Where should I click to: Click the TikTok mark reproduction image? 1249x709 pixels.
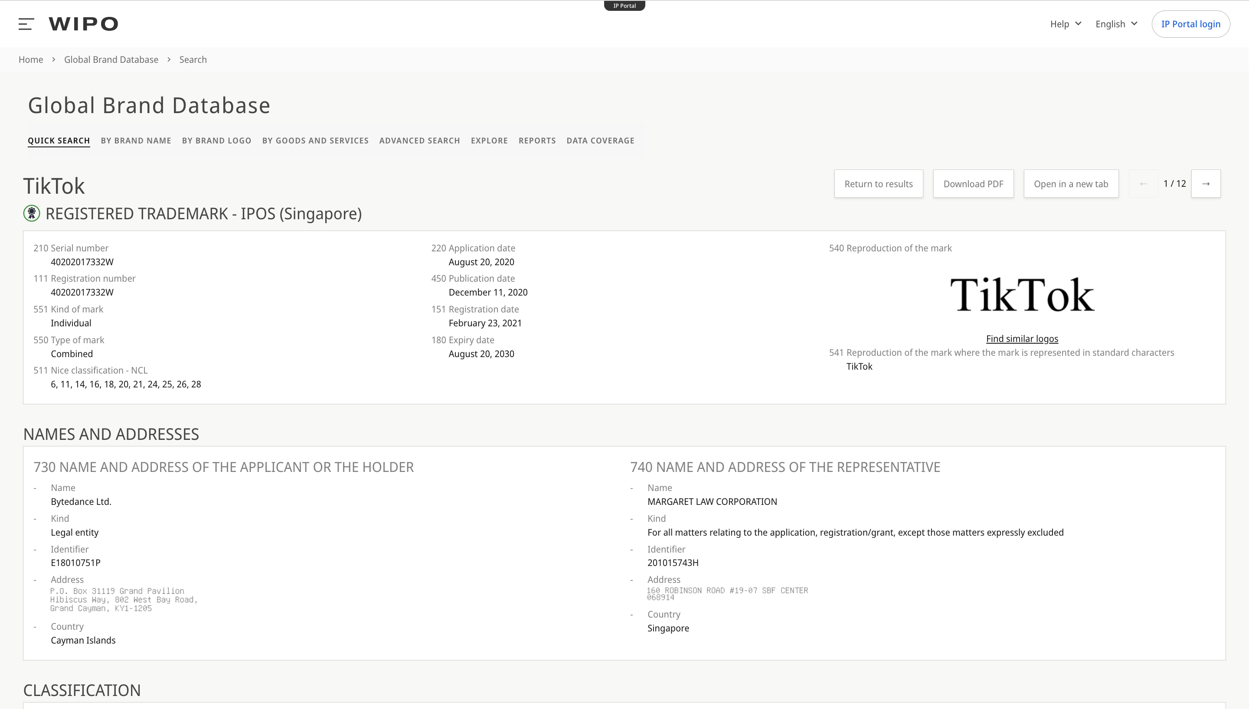(1022, 294)
